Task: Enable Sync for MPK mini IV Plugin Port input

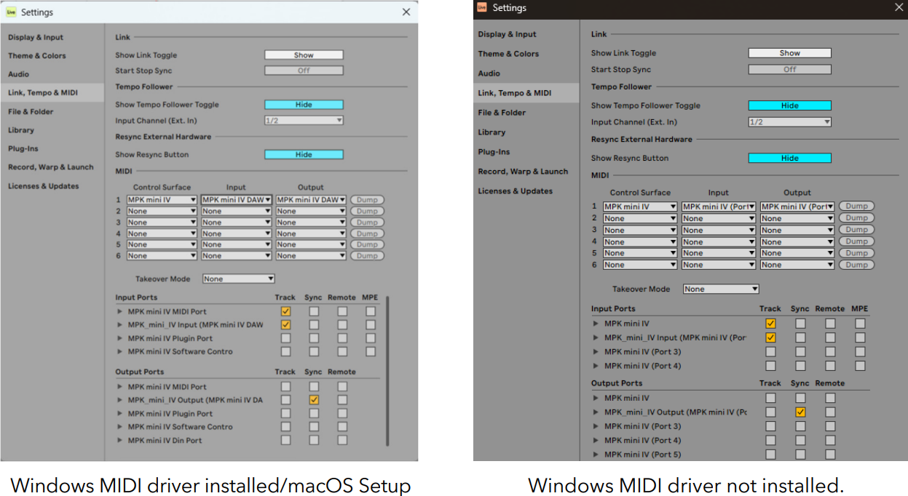Action: [x=314, y=338]
